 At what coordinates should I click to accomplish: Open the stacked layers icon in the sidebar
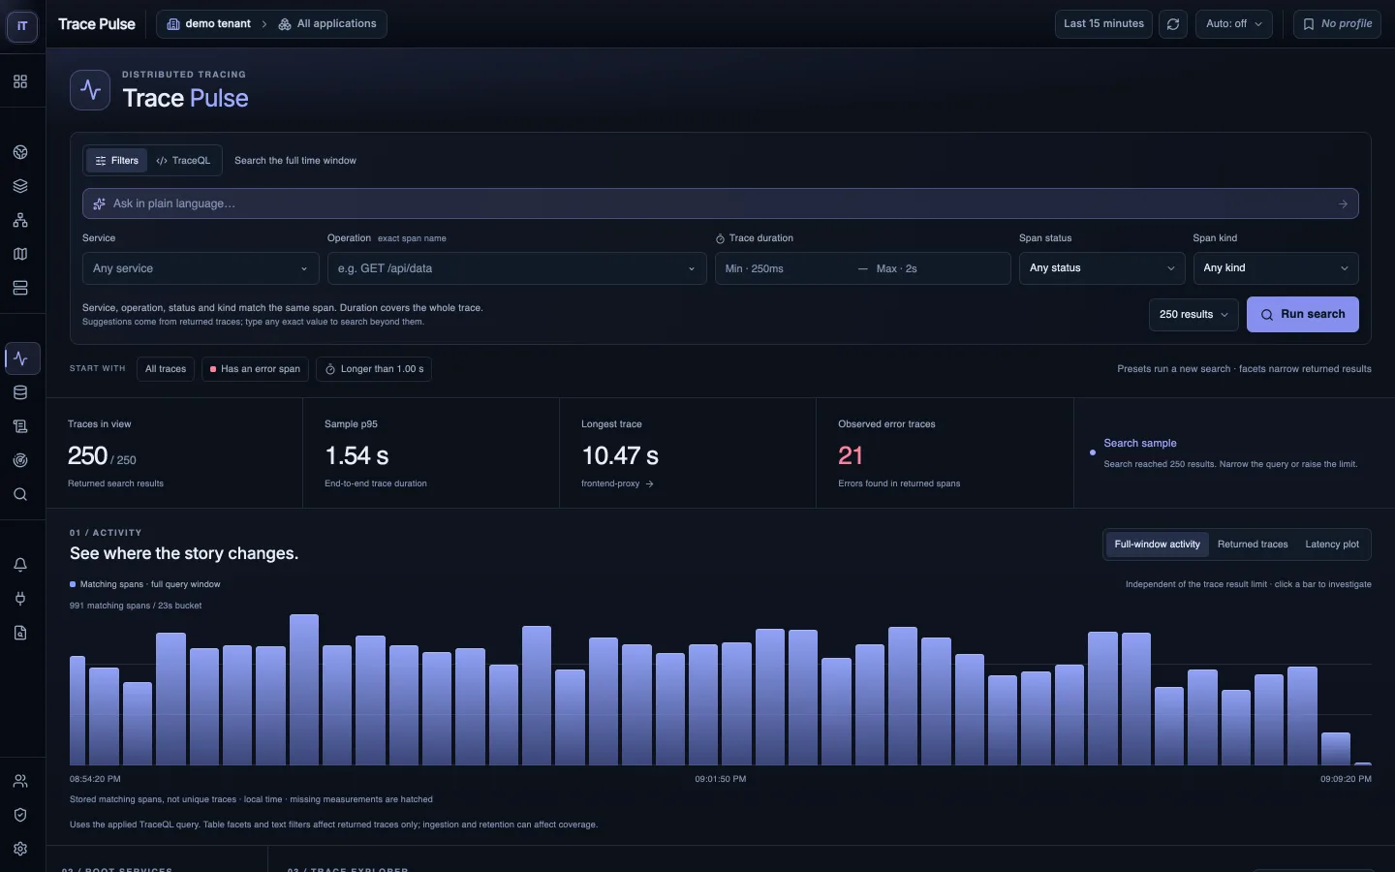coord(20,186)
